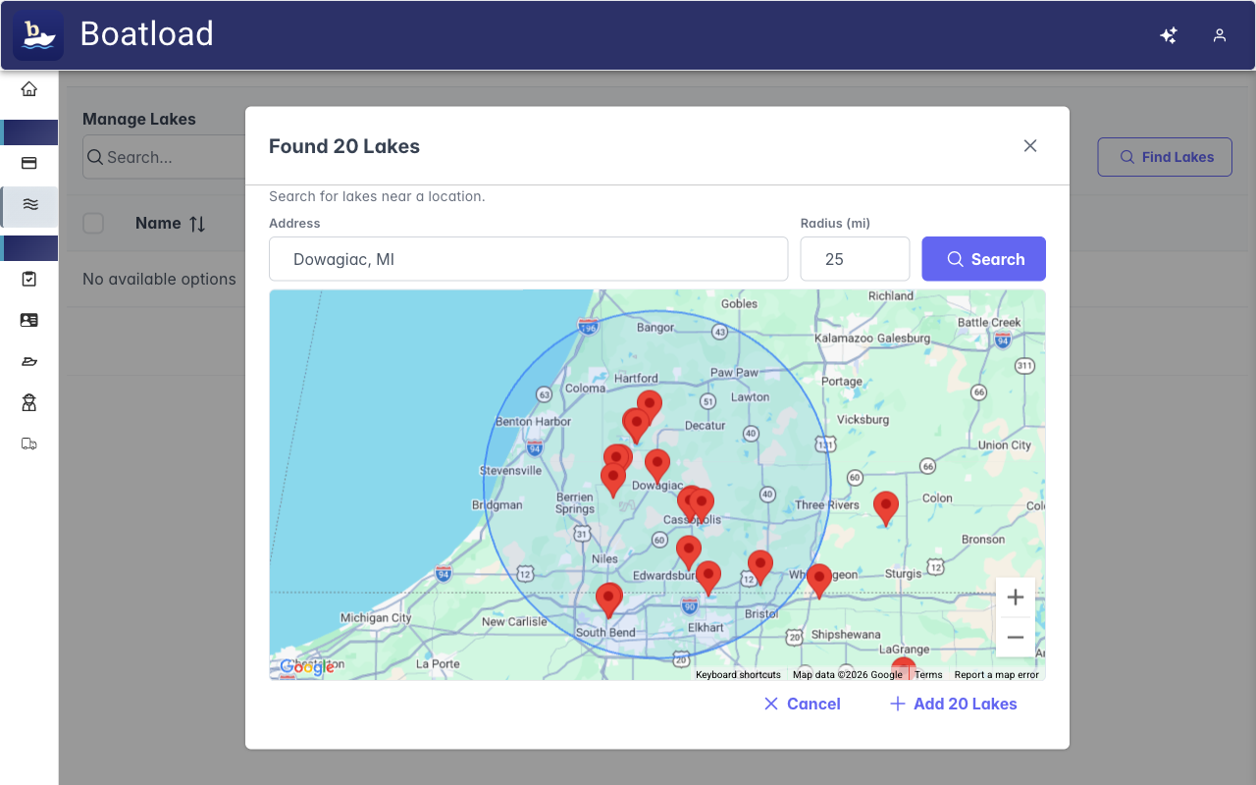Open the ID card sidebar icon
The width and height of the screenshot is (1256, 785).
(x=29, y=320)
